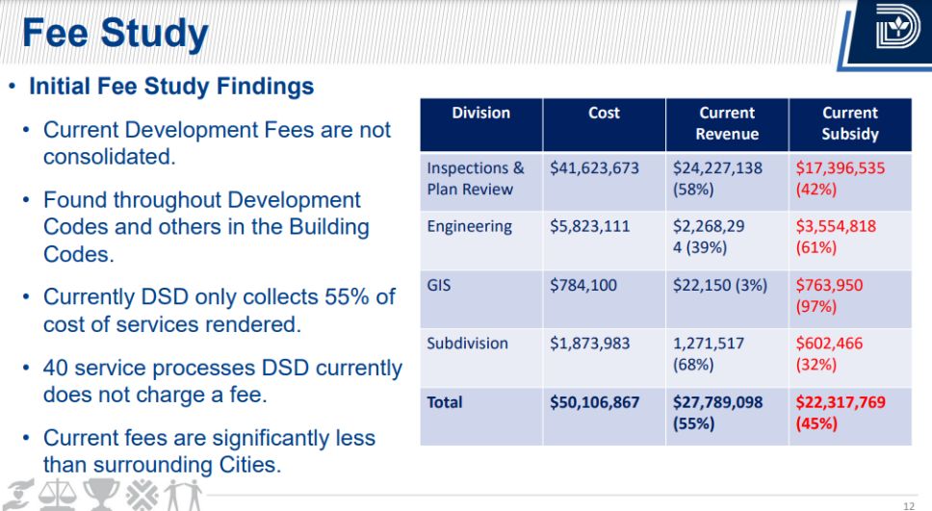The width and height of the screenshot is (932, 511).
Task: Click the total subsidy value $22,317,769
Action: point(841,402)
